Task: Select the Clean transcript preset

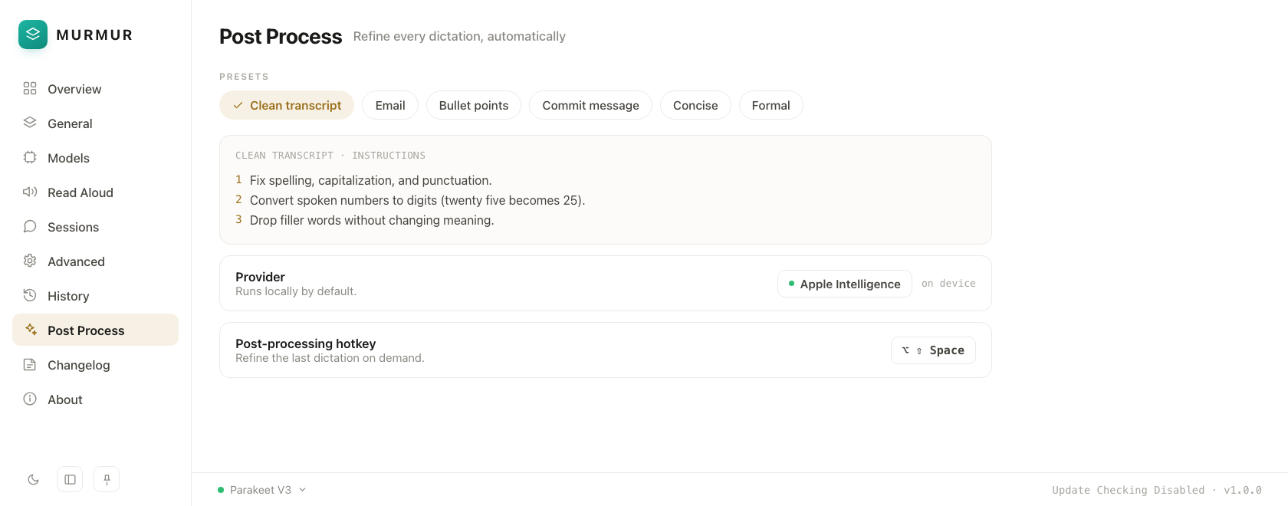Action: (x=287, y=105)
